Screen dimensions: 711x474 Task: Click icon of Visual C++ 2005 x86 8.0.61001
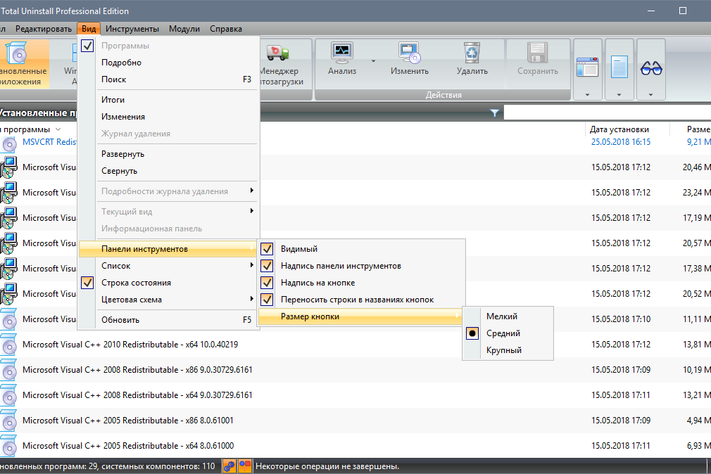point(8,421)
